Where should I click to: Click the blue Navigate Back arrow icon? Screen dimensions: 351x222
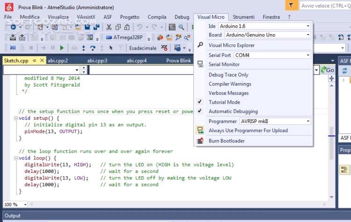[13, 27]
